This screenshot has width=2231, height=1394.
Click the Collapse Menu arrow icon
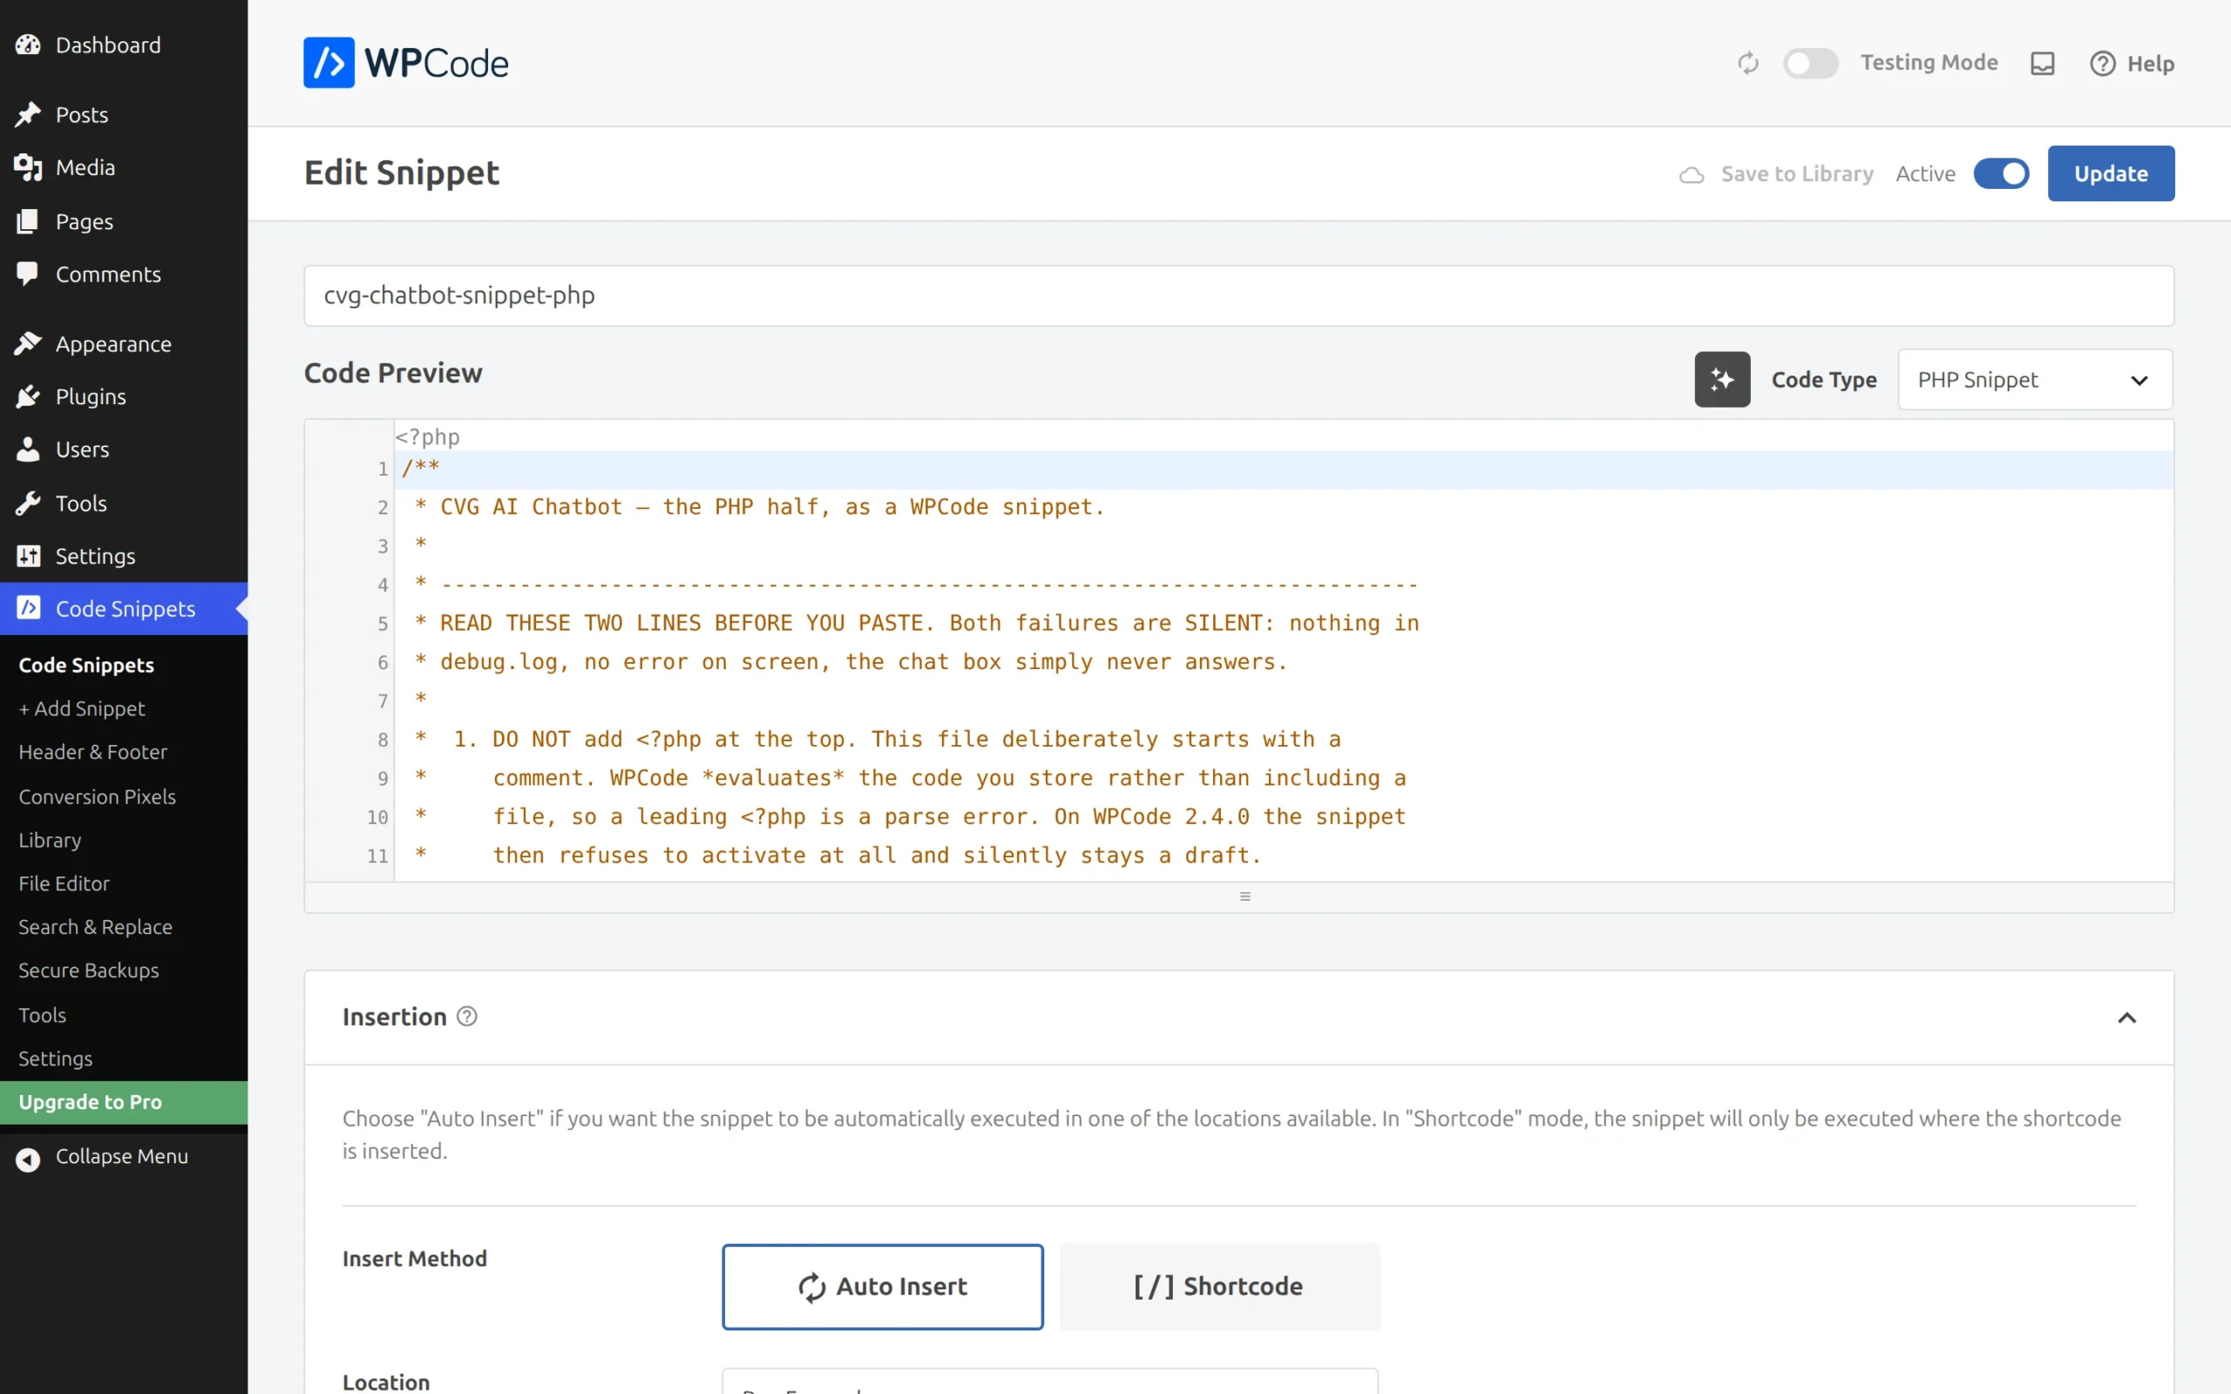pos(28,1159)
